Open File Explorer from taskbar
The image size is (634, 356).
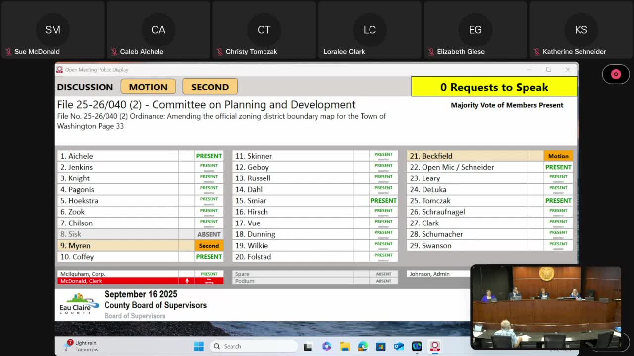(x=344, y=346)
